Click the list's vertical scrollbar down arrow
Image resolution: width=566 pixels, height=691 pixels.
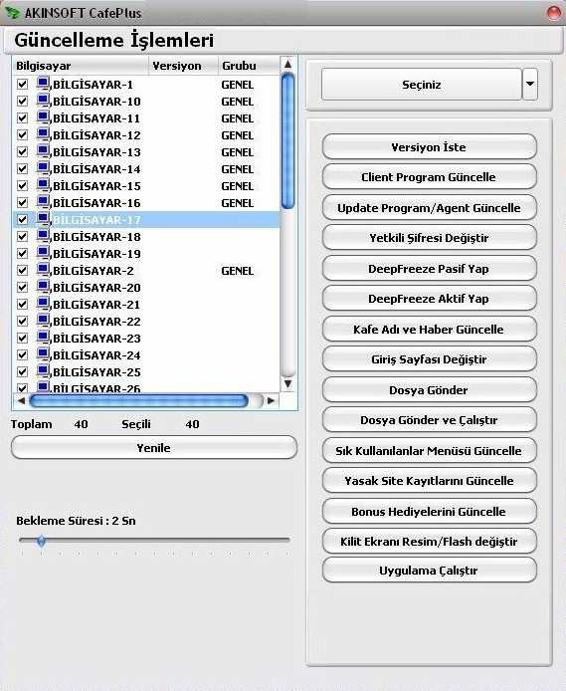[x=287, y=384]
